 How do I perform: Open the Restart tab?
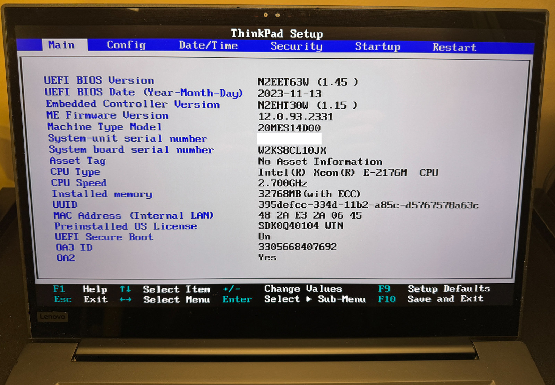[454, 47]
